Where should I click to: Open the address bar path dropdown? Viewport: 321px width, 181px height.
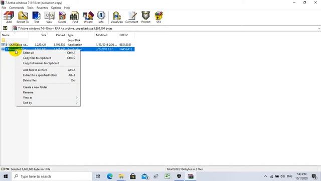[x=319, y=29]
